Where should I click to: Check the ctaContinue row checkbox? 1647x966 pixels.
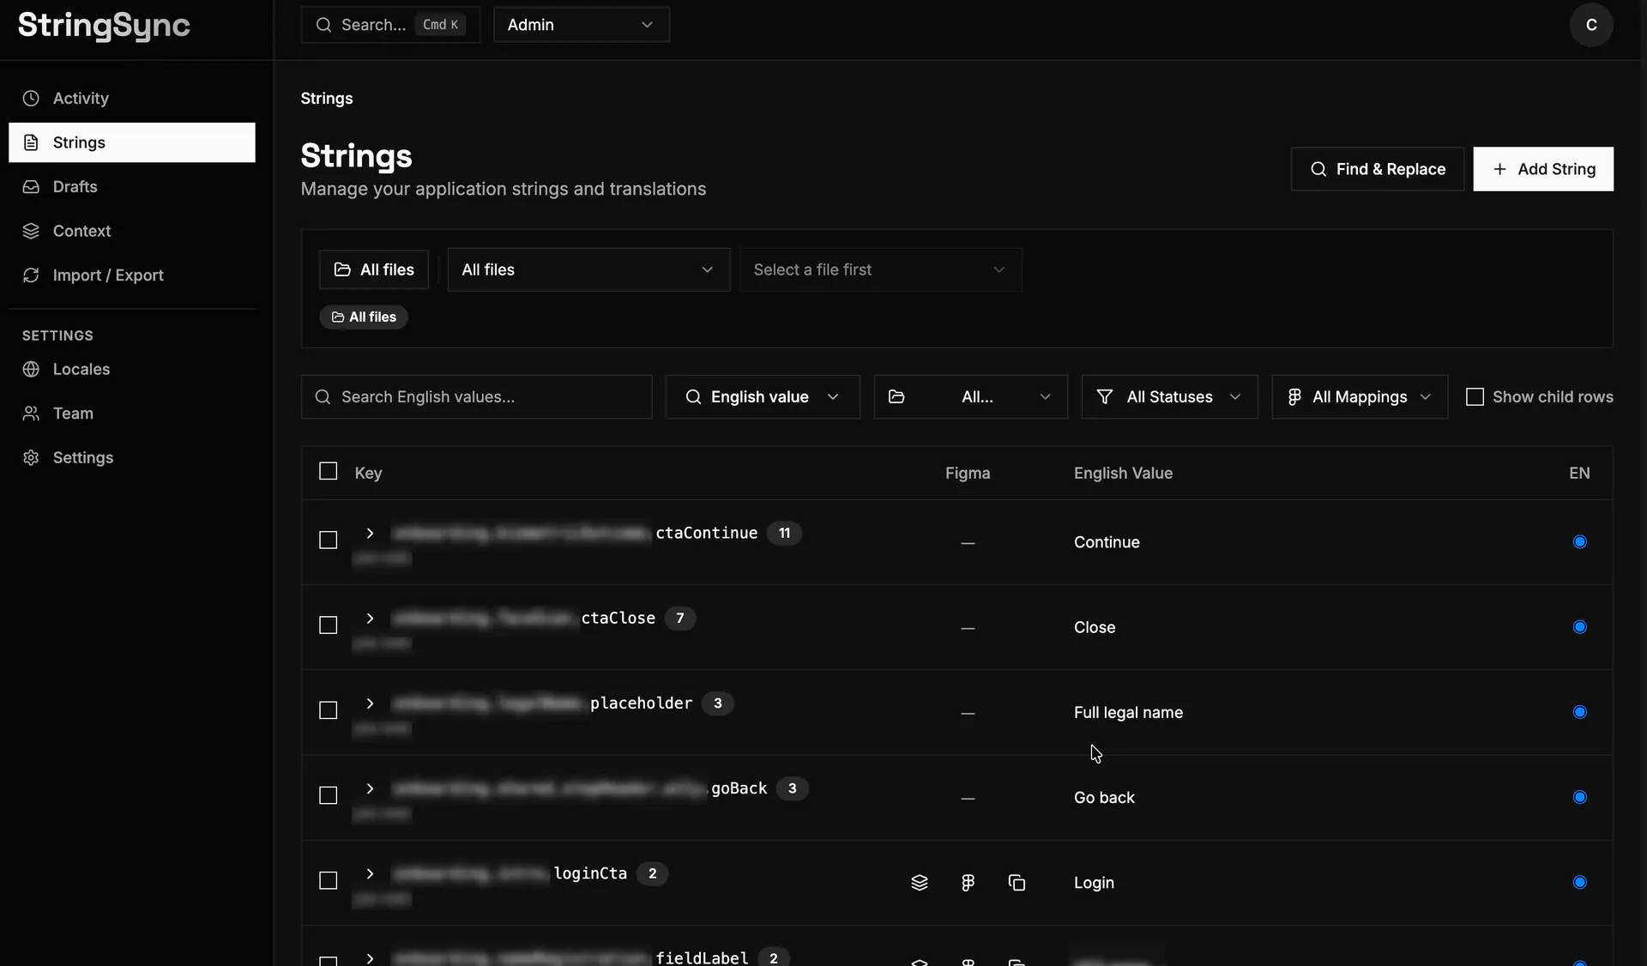pos(328,540)
